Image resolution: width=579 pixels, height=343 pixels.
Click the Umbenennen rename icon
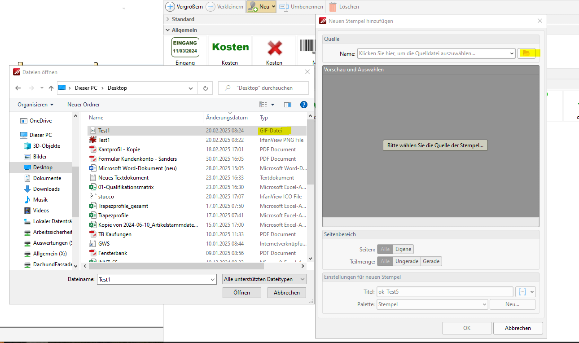(x=284, y=7)
